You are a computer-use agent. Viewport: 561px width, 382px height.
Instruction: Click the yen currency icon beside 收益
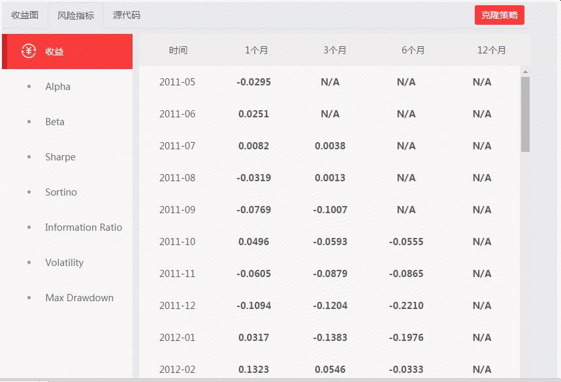click(29, 51)
